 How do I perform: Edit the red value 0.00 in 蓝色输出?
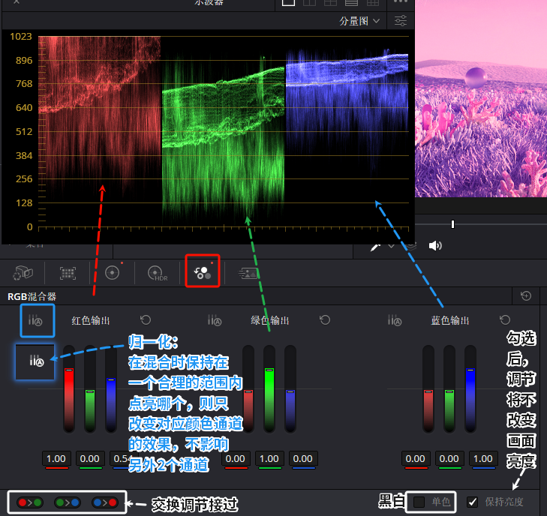point(416,458)
